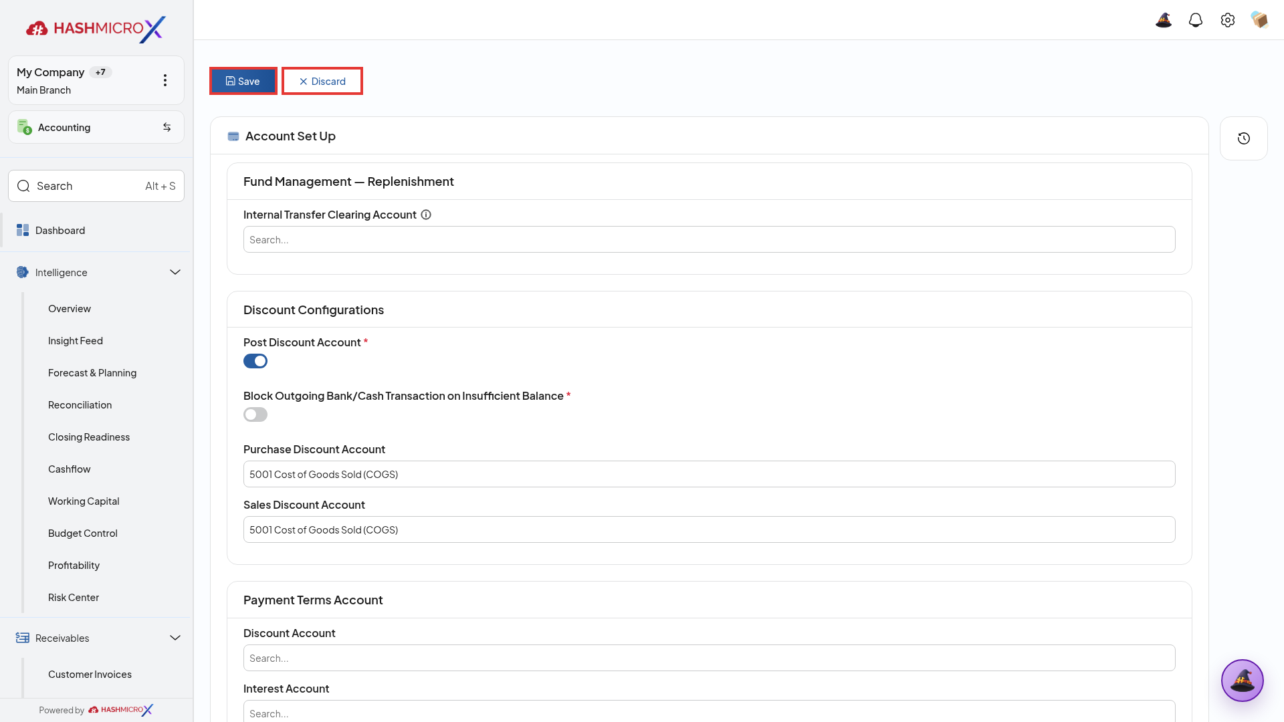Open Internal Transfer Clearing Account search field

point(709,239)
